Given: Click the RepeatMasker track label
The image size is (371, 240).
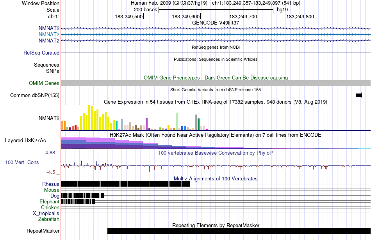Looking at the screenshot, I should coord(43,231).
